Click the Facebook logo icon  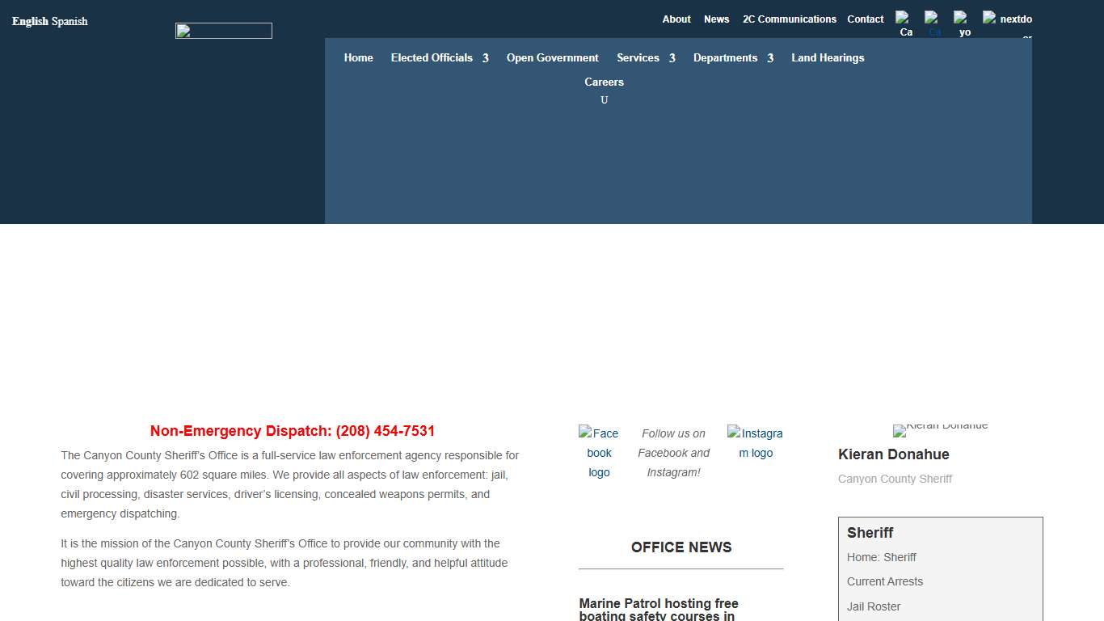pyautogui.click(x=599, y=452)
